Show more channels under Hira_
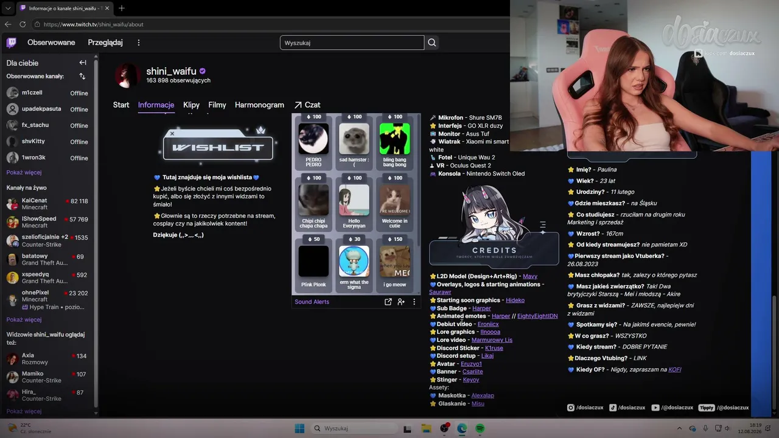The image size is (779, 438). (x=24, y=411)
